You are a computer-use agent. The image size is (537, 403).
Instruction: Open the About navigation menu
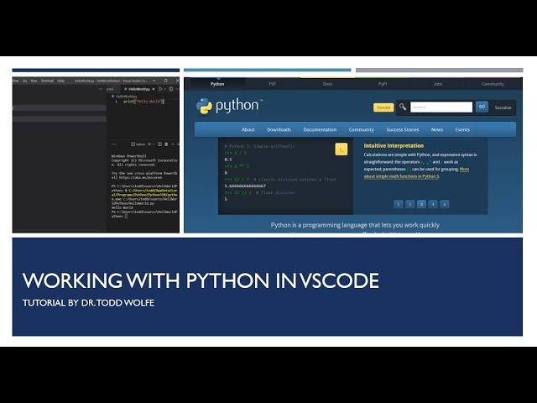[x=248, y=129]
